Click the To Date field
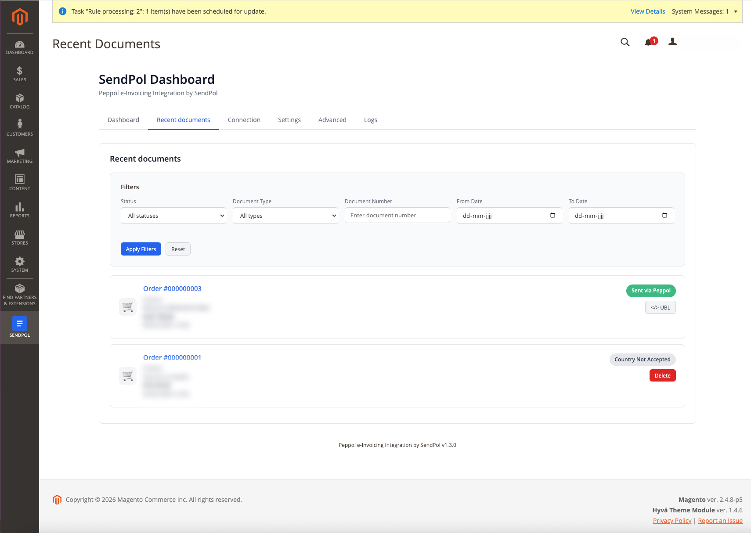This screenshot has width=751, height=533. click(x=621, y=216)
